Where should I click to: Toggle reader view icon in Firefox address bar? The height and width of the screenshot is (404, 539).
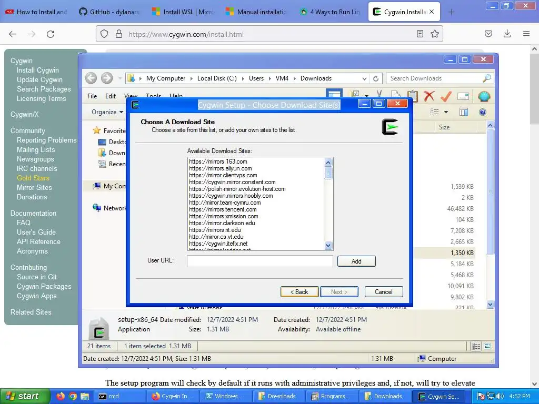pyautogui.click(x=420, y=34)
